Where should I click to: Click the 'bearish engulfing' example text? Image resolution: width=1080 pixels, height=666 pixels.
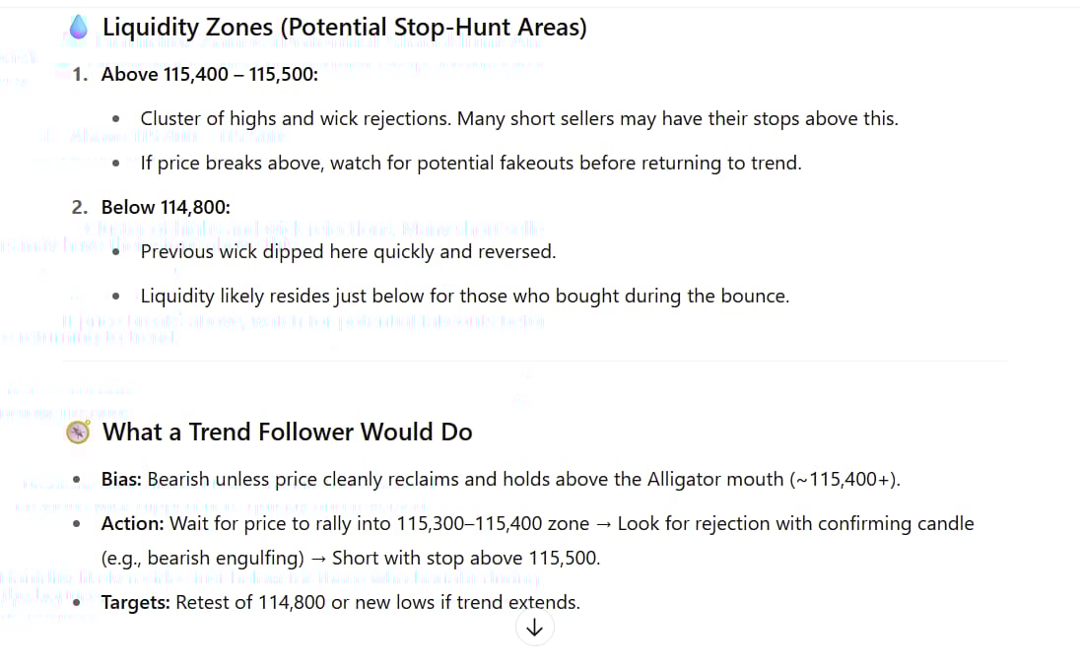[x=222, y=558]
